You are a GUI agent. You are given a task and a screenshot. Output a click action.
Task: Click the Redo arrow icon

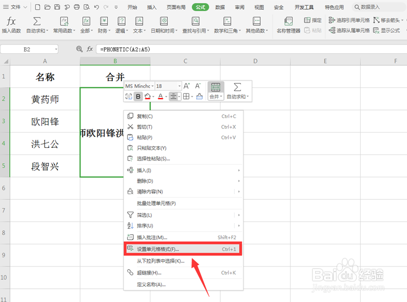tap(106, 7)
